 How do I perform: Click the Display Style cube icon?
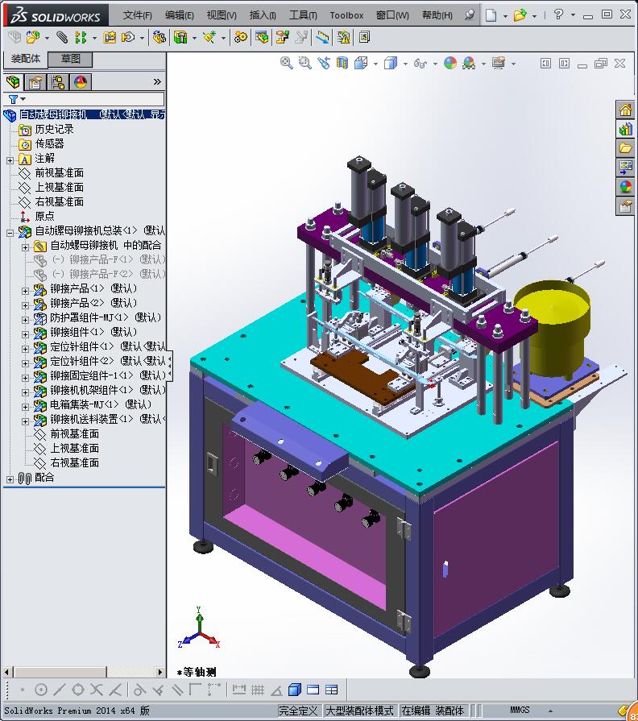(x=390, y=63)
